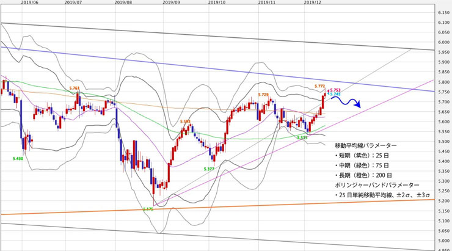Click the 5.350 price axis value
This screenshot has height=251, width=452.
(x=444, y=172)
